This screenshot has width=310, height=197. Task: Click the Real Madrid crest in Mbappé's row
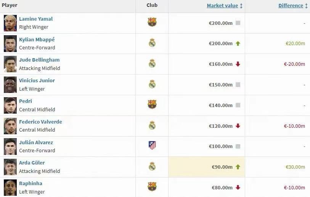(152, 43)
